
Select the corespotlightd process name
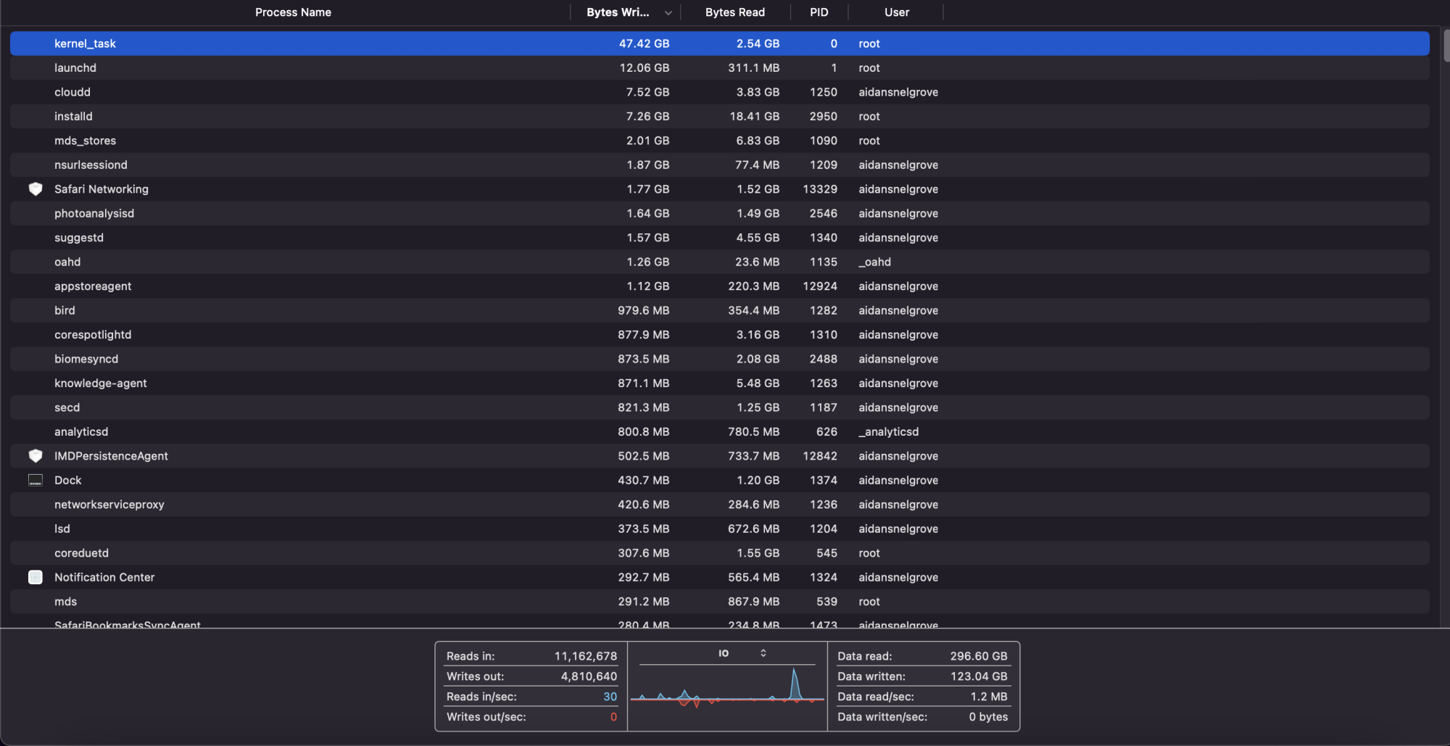(x=93, y=335)
